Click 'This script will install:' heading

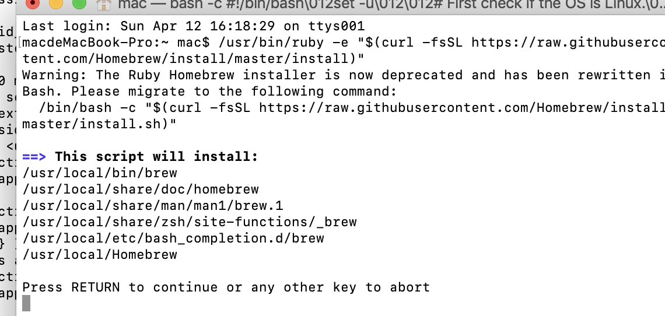click(x=156, y=156)
